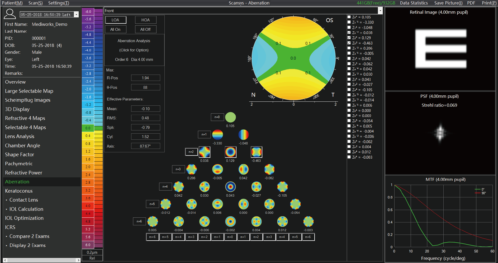Enable the Z4 4 = -0.105 checkbox

(x=349, y=90)
